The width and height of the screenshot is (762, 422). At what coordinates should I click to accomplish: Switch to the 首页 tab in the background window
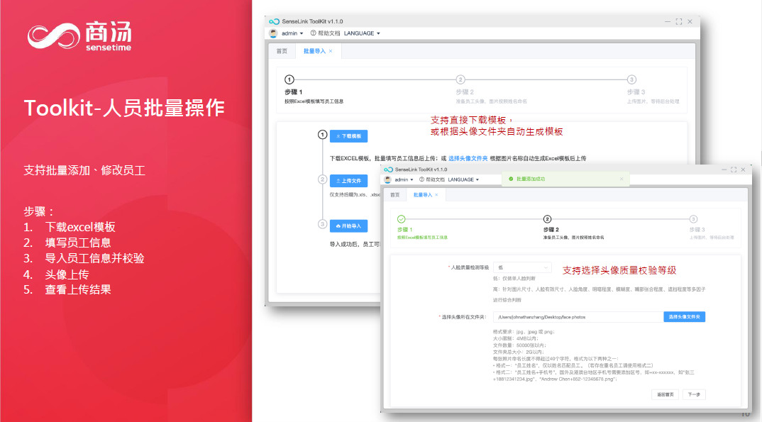[282, 51]
